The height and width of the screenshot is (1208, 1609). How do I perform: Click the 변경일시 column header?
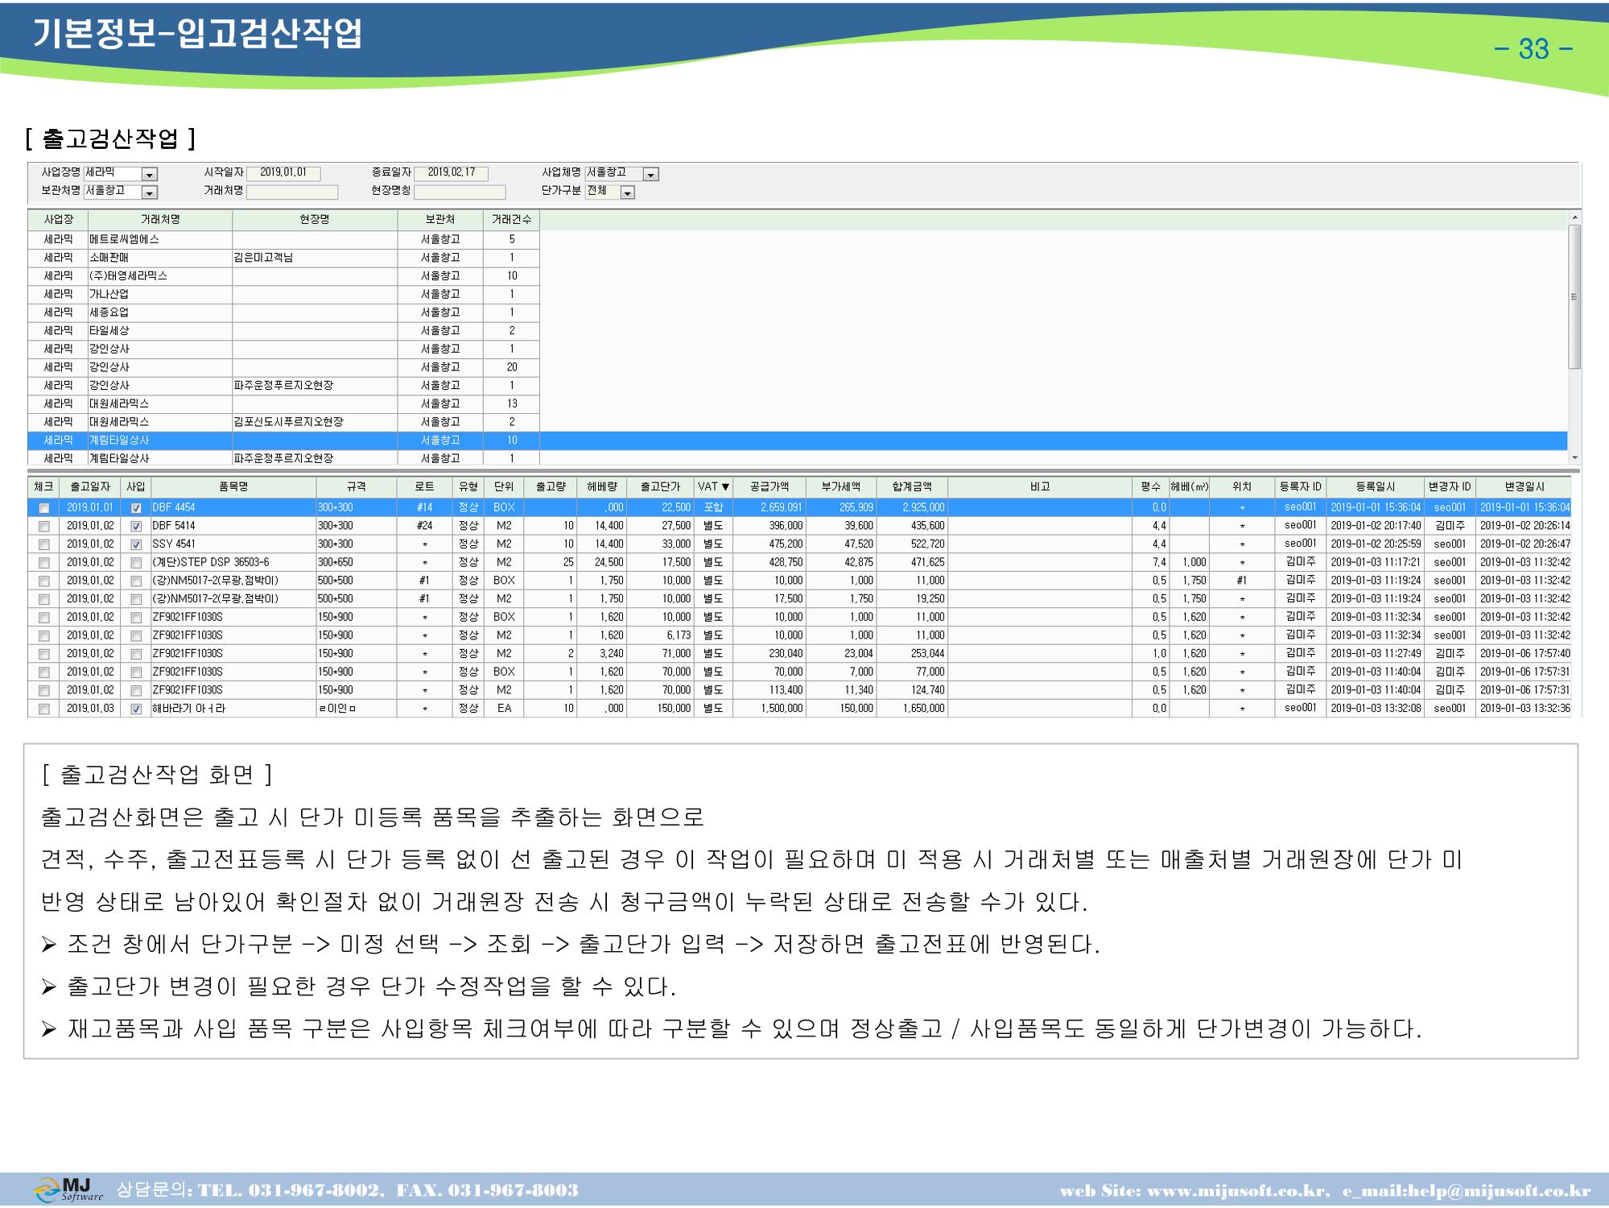point(1524,486)
